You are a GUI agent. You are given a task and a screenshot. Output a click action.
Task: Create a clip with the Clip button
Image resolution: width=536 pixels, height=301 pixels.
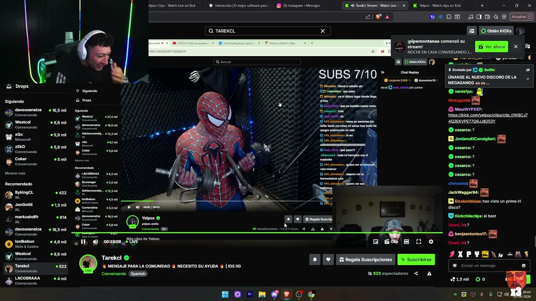tap(391, 242)
